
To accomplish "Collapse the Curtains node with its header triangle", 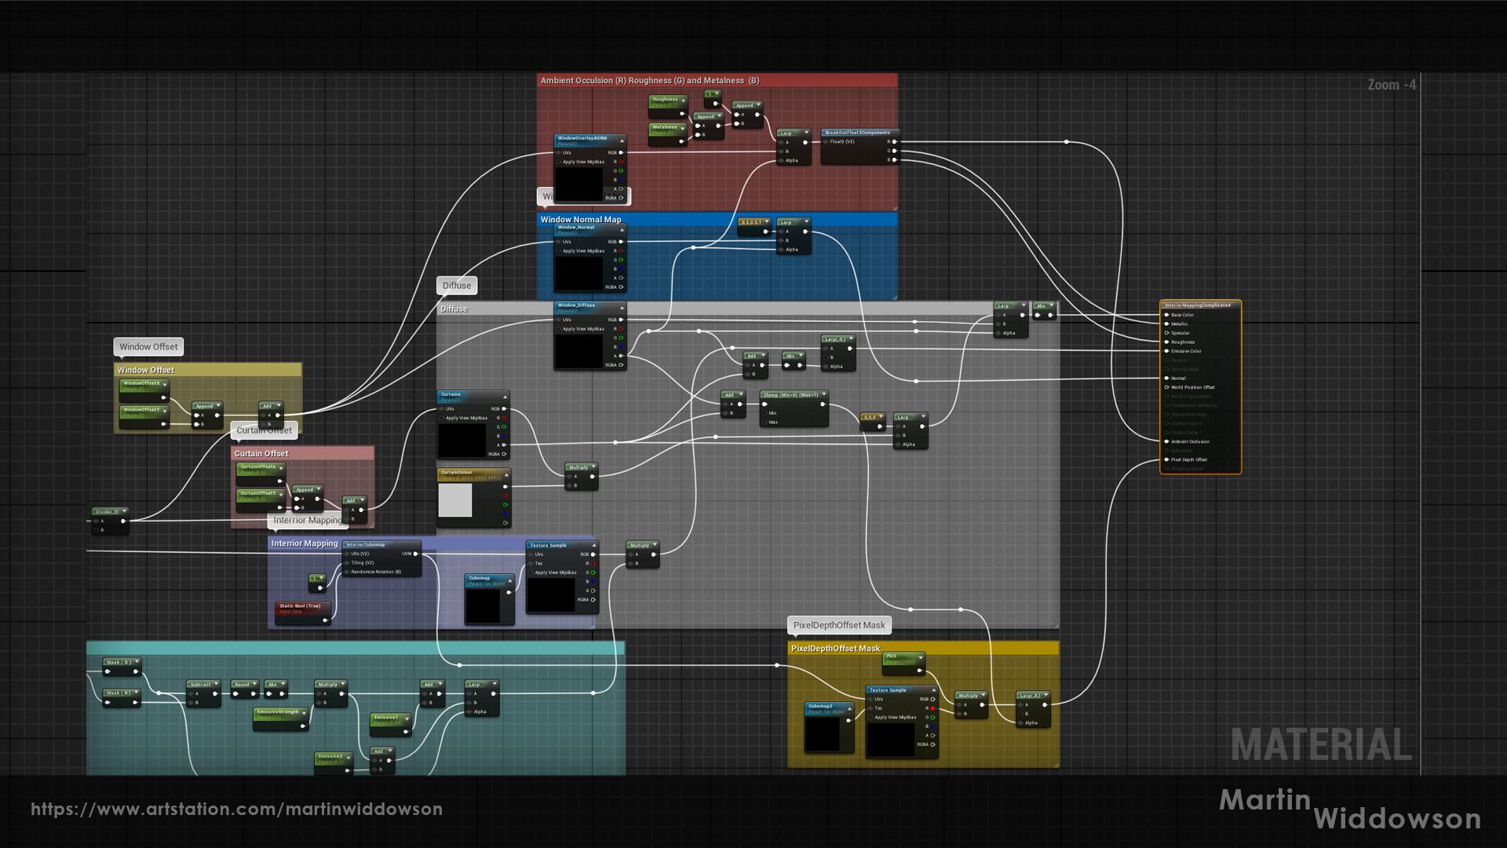I will pos(505,397).
